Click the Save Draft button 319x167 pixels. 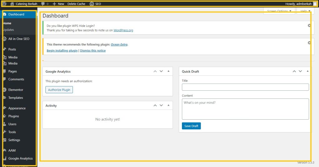[191, 126]
